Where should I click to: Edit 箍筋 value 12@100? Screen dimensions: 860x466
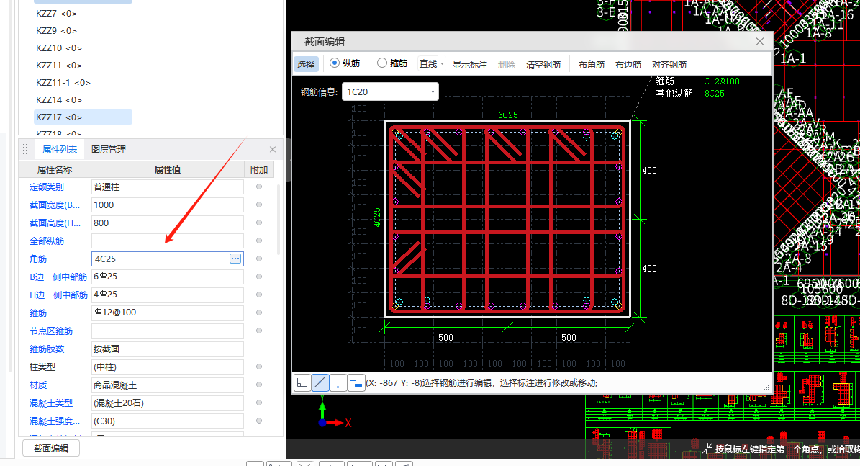pyautogui.click(x=167, y=313)
